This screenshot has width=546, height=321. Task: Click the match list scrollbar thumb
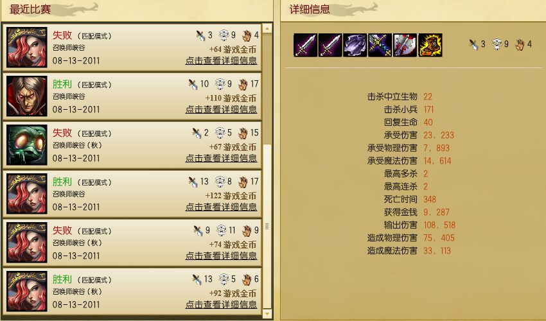click(267, 226)
